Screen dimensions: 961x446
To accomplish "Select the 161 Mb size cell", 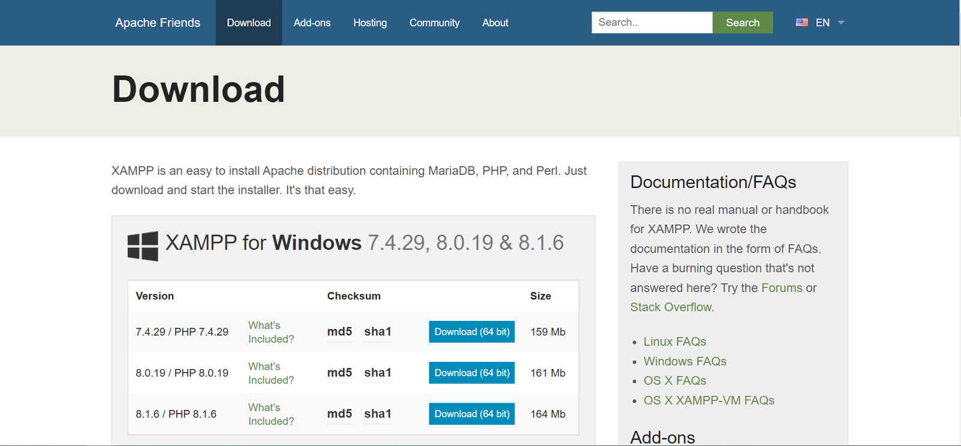I will point(548,373).
